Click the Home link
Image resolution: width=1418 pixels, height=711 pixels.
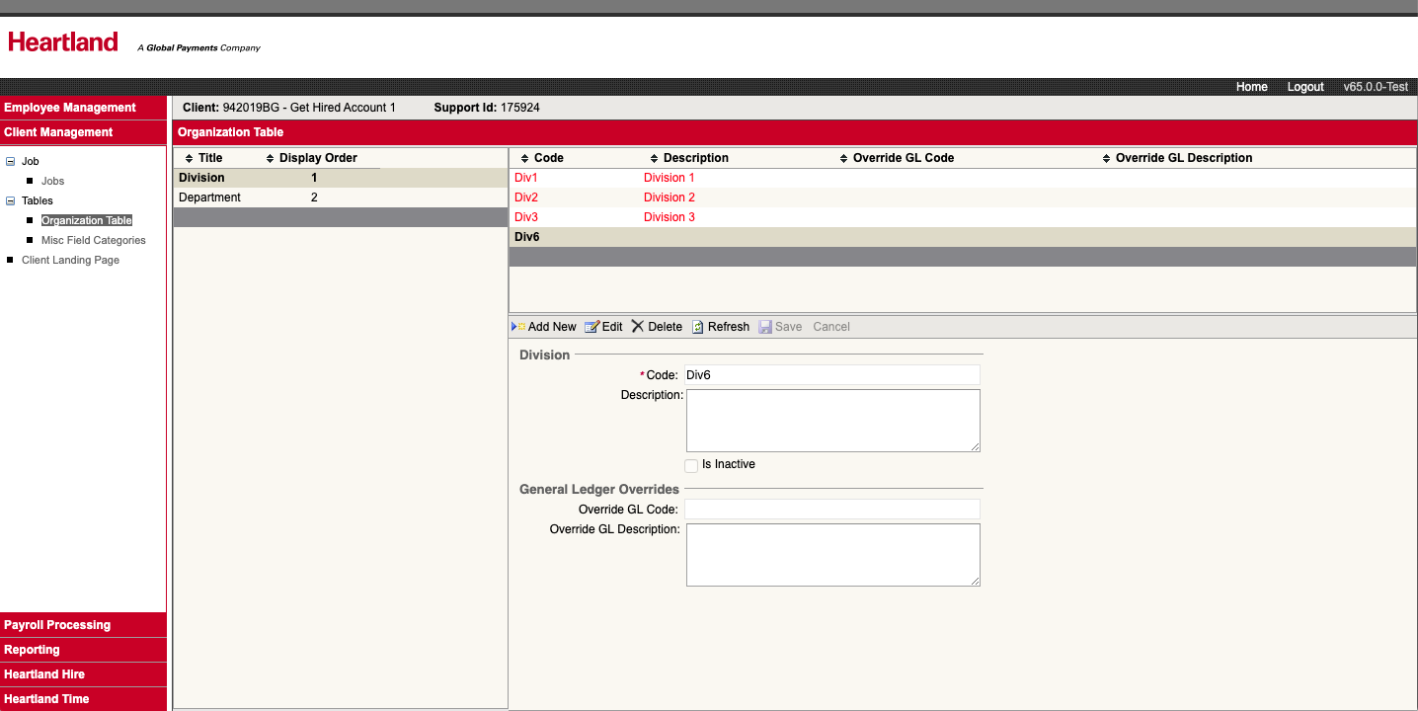1251,87
